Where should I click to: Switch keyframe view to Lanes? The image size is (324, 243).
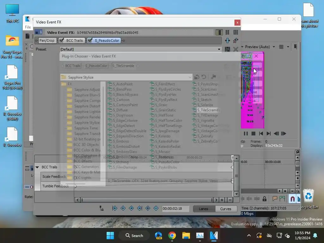(203, 209)
